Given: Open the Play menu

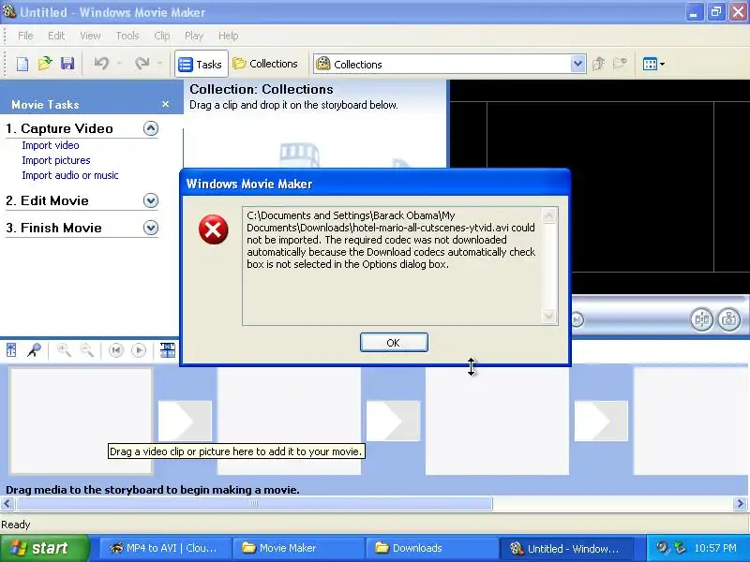Looking at the screenshot, I should pos(194,36).
